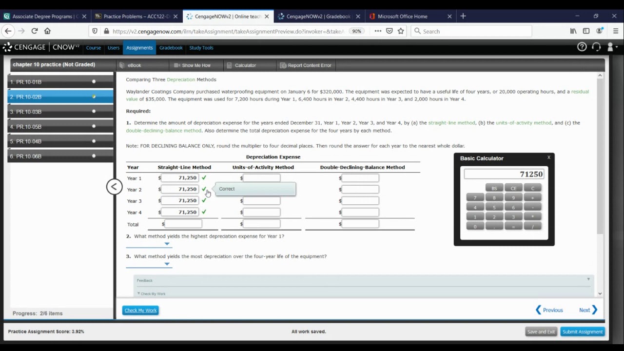Open the Firefox account icon

coord(600,31)
